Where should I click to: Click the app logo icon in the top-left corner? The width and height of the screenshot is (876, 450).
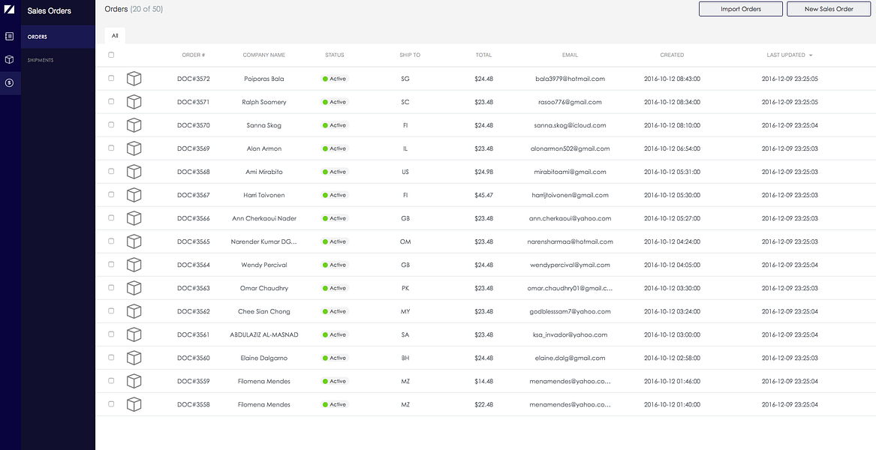[x=9, y=8]
